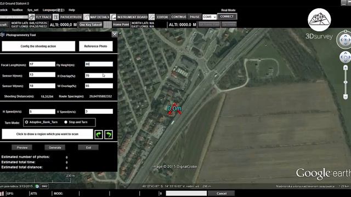
Task: Open MAP DETAILS
Action: point(99,17)
